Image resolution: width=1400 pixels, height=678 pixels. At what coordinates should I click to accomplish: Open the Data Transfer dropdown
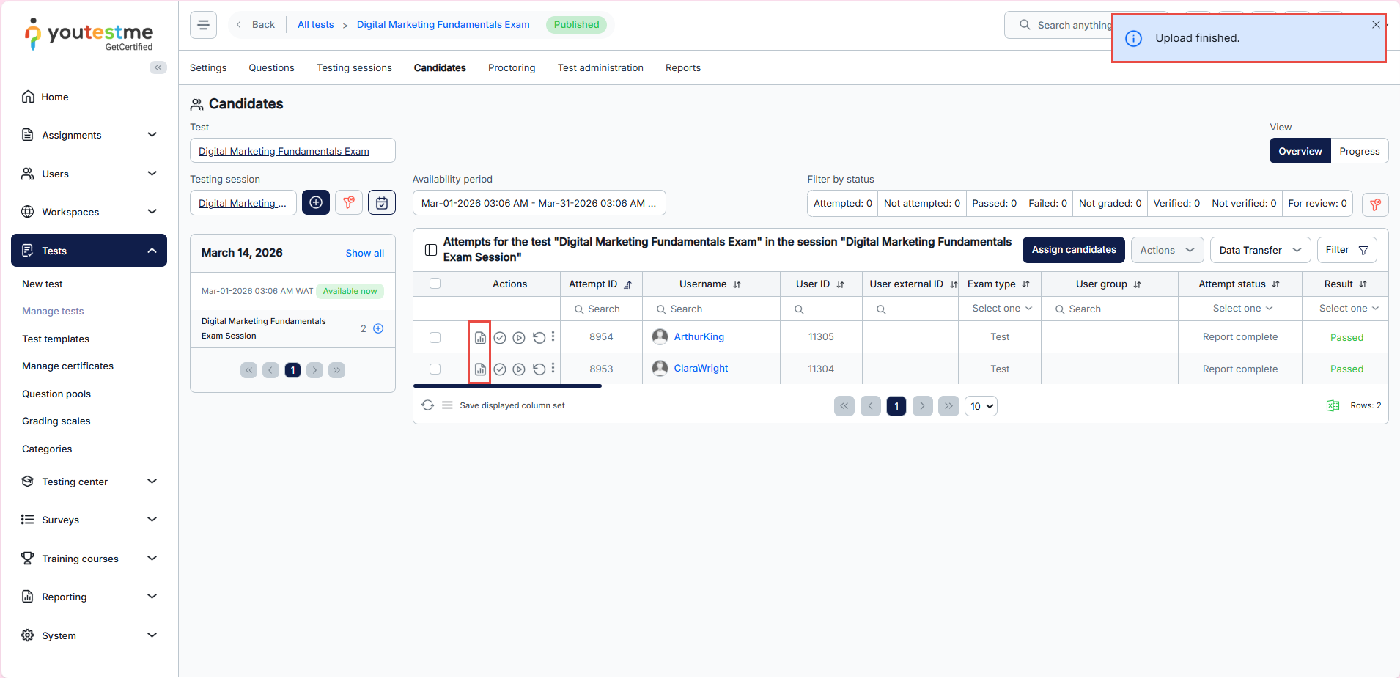pos(1259,250)
